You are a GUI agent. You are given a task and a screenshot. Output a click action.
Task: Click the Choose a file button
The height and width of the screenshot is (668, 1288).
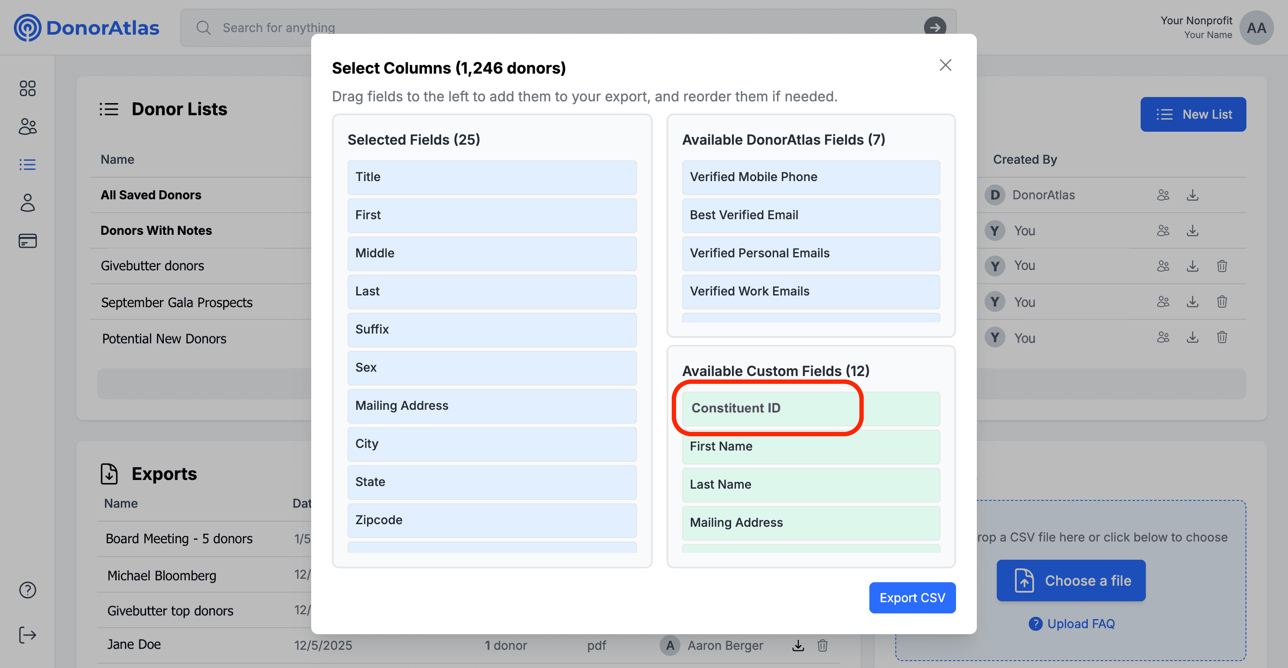[x=1071, y=580]
